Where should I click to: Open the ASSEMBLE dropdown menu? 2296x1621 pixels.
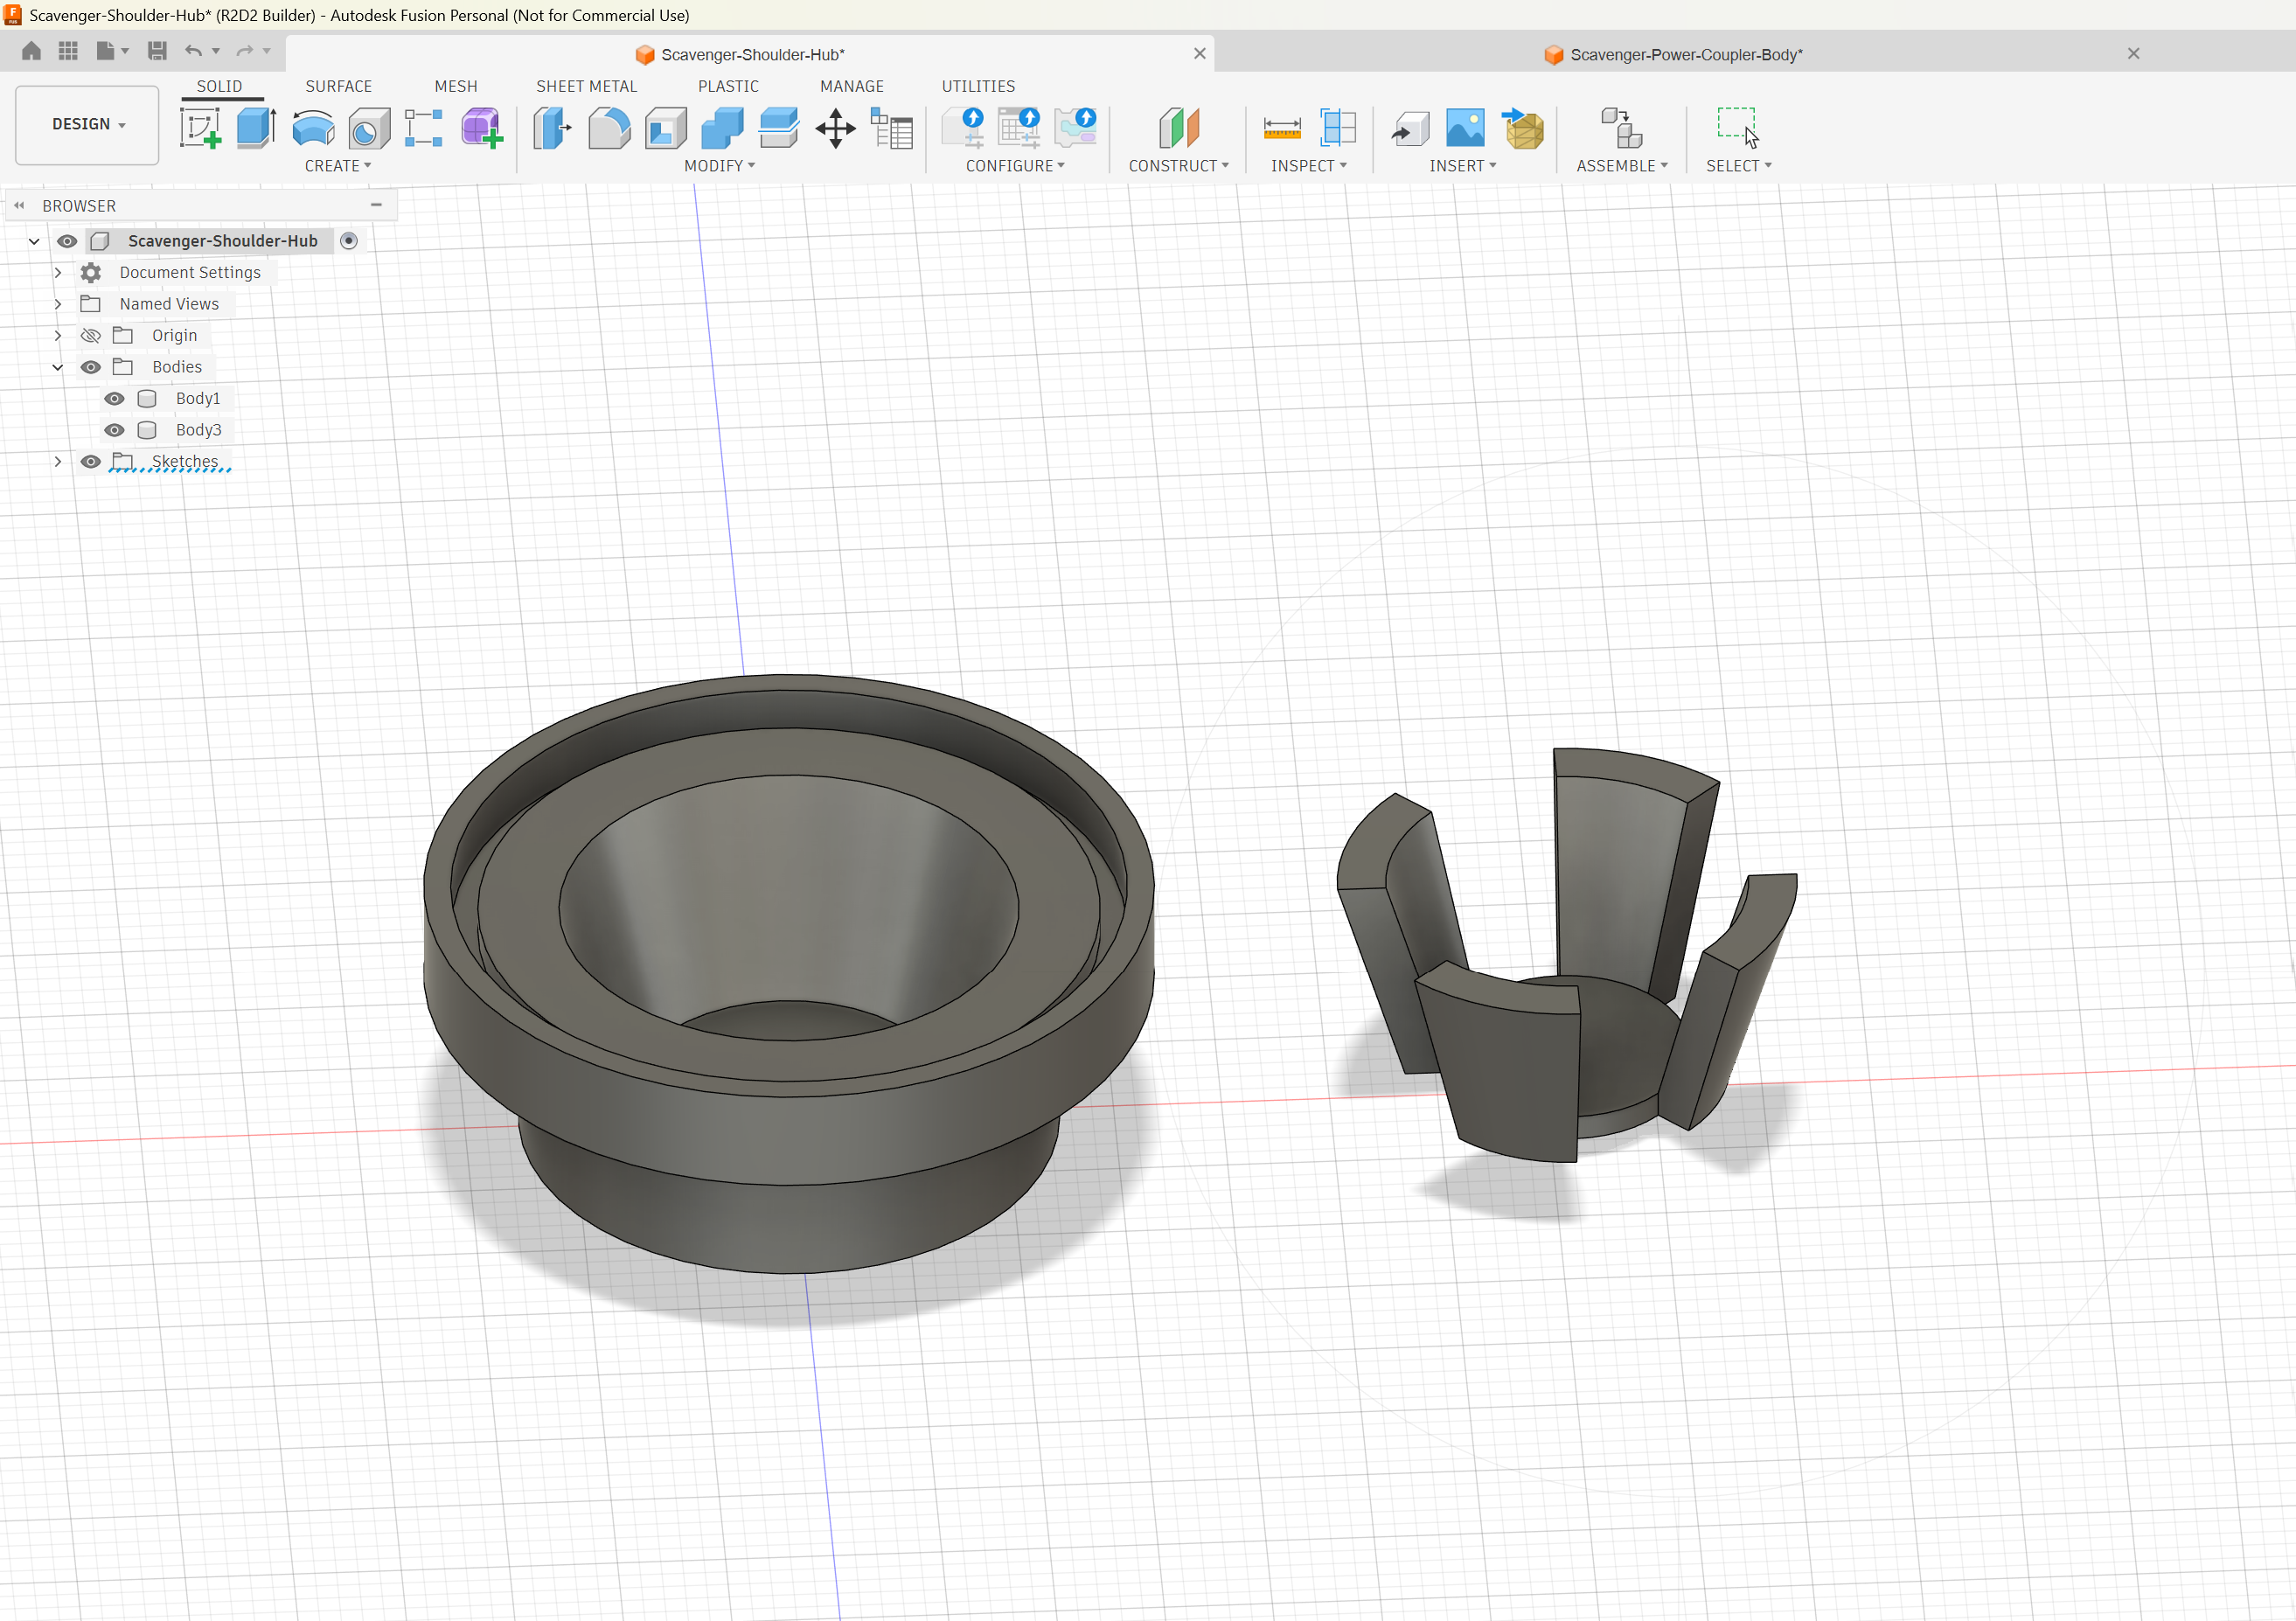1622,166
